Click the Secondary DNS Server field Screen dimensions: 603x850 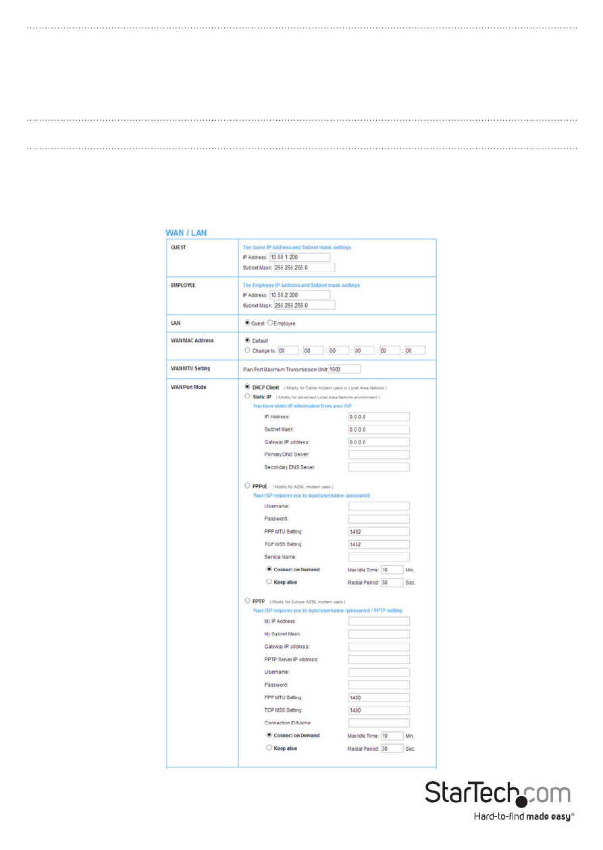click(379, 467)
